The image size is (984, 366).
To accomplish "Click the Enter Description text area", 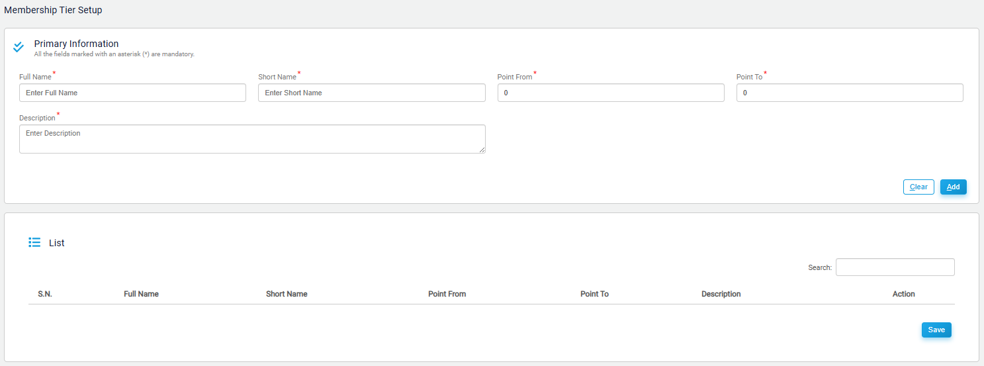I will [251, 139].
